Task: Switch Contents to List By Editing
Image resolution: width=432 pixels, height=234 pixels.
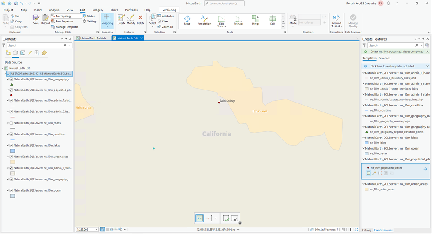Action: [x=30, y=53]
